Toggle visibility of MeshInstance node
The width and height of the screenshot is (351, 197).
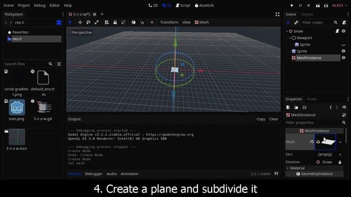point(343,58)
